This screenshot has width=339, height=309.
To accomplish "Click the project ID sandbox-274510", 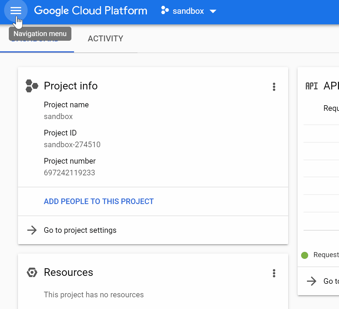I will coord(72,145).
